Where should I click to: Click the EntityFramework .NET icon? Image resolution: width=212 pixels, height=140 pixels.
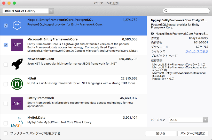(x=17, y=103)
